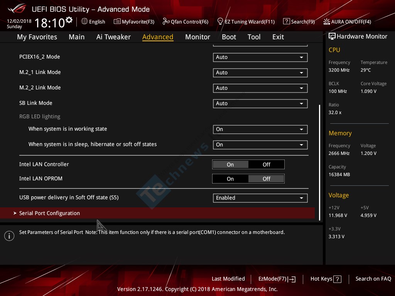Click the +3.3V reading 3.313 V

click(336, 237)
